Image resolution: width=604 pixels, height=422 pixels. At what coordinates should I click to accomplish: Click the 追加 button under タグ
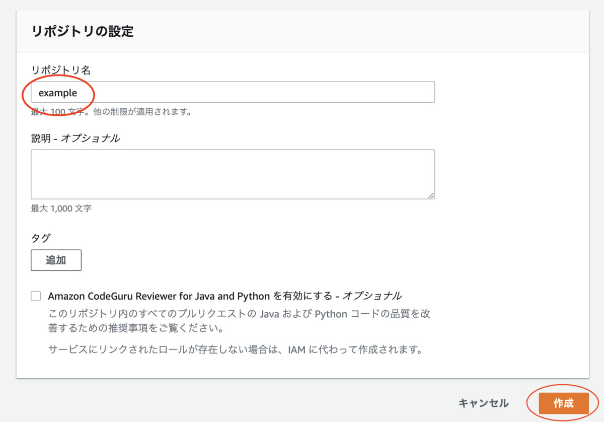point(56,260)
